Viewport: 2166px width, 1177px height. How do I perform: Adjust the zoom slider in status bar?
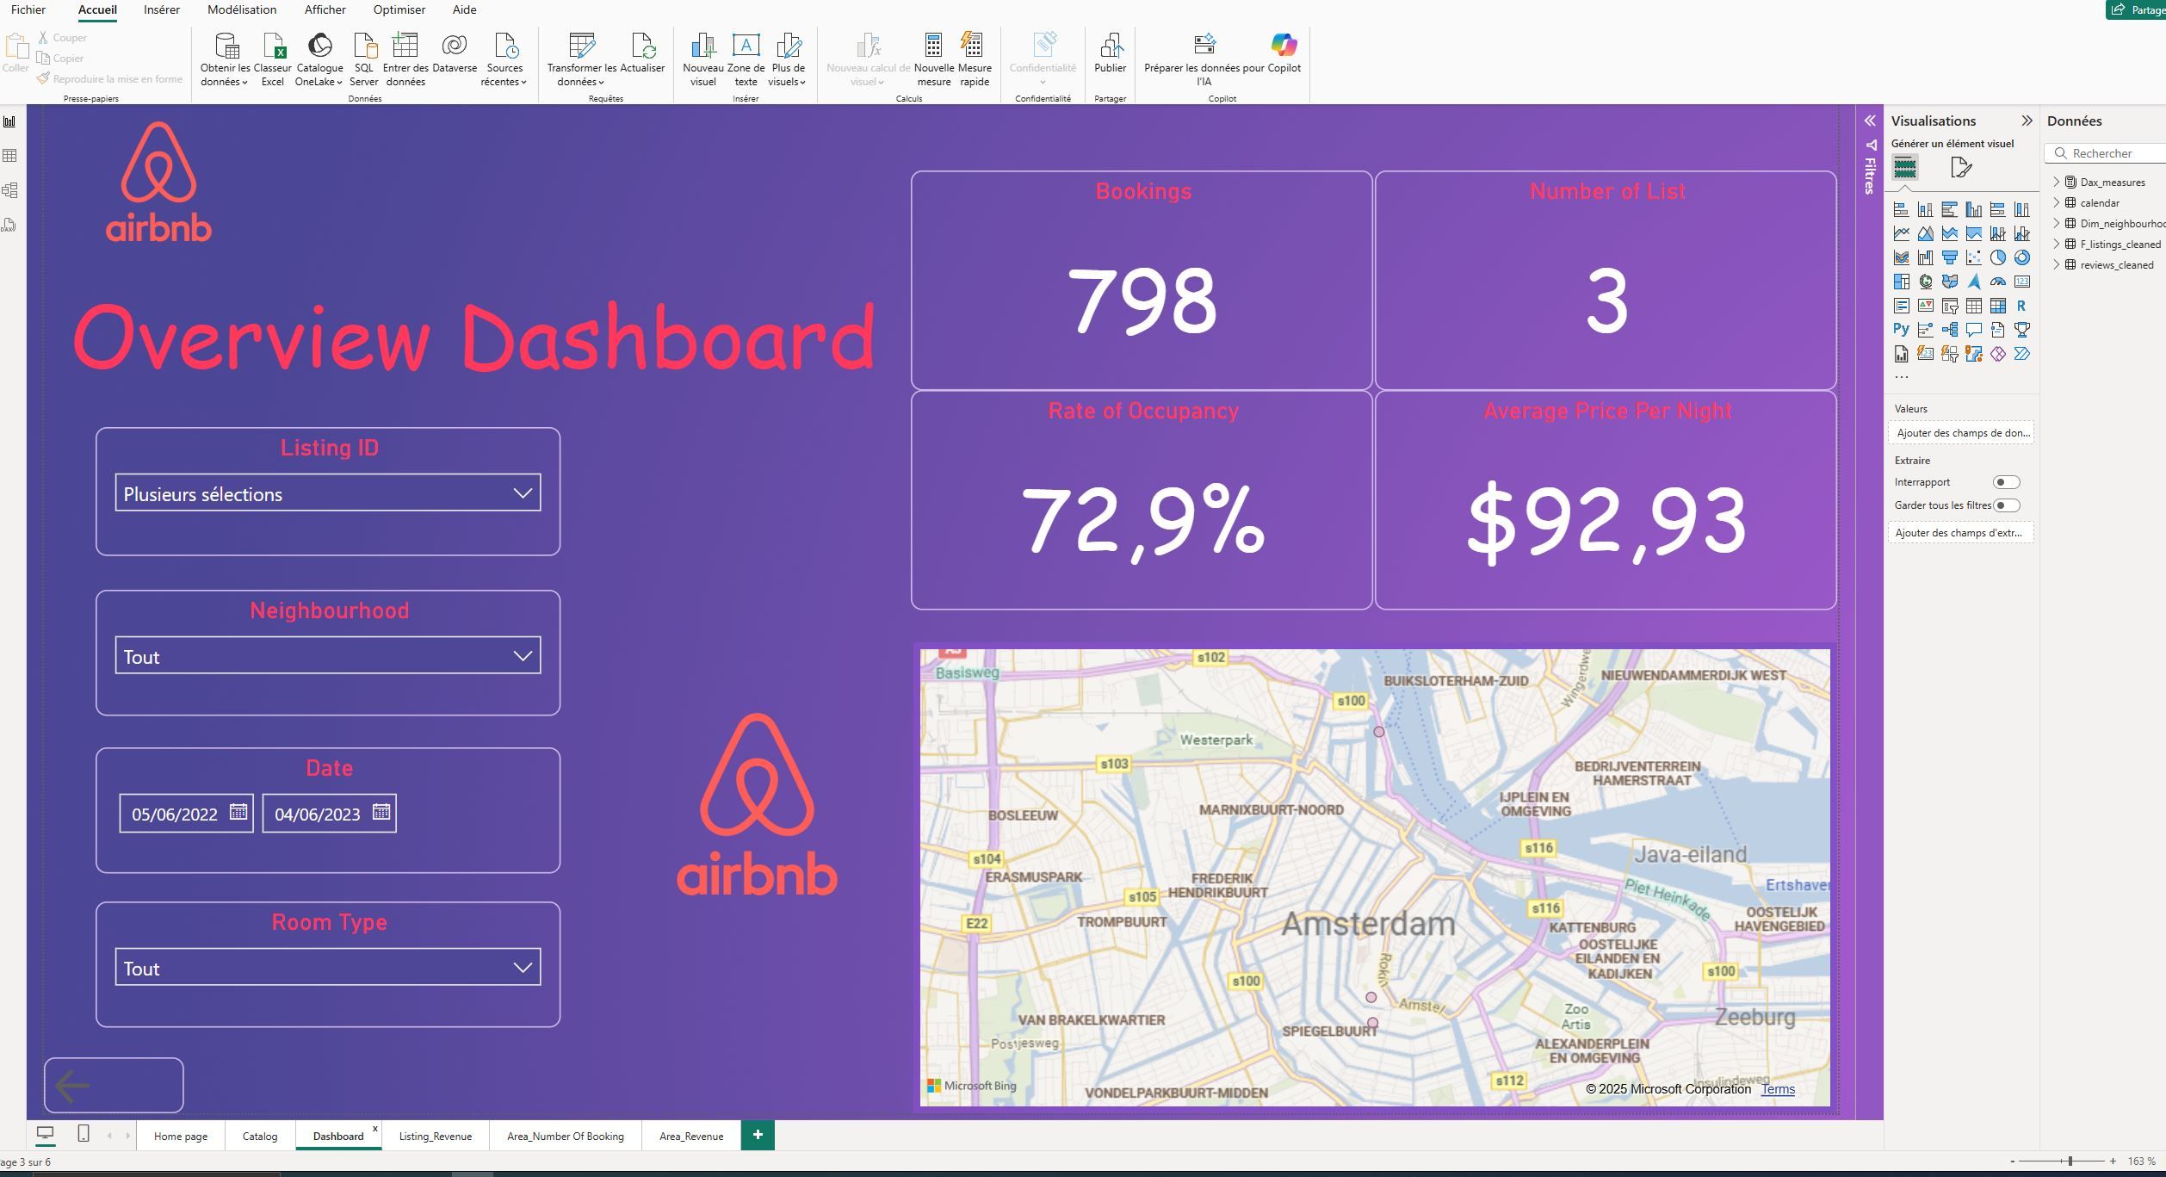coord(2070,1162)
